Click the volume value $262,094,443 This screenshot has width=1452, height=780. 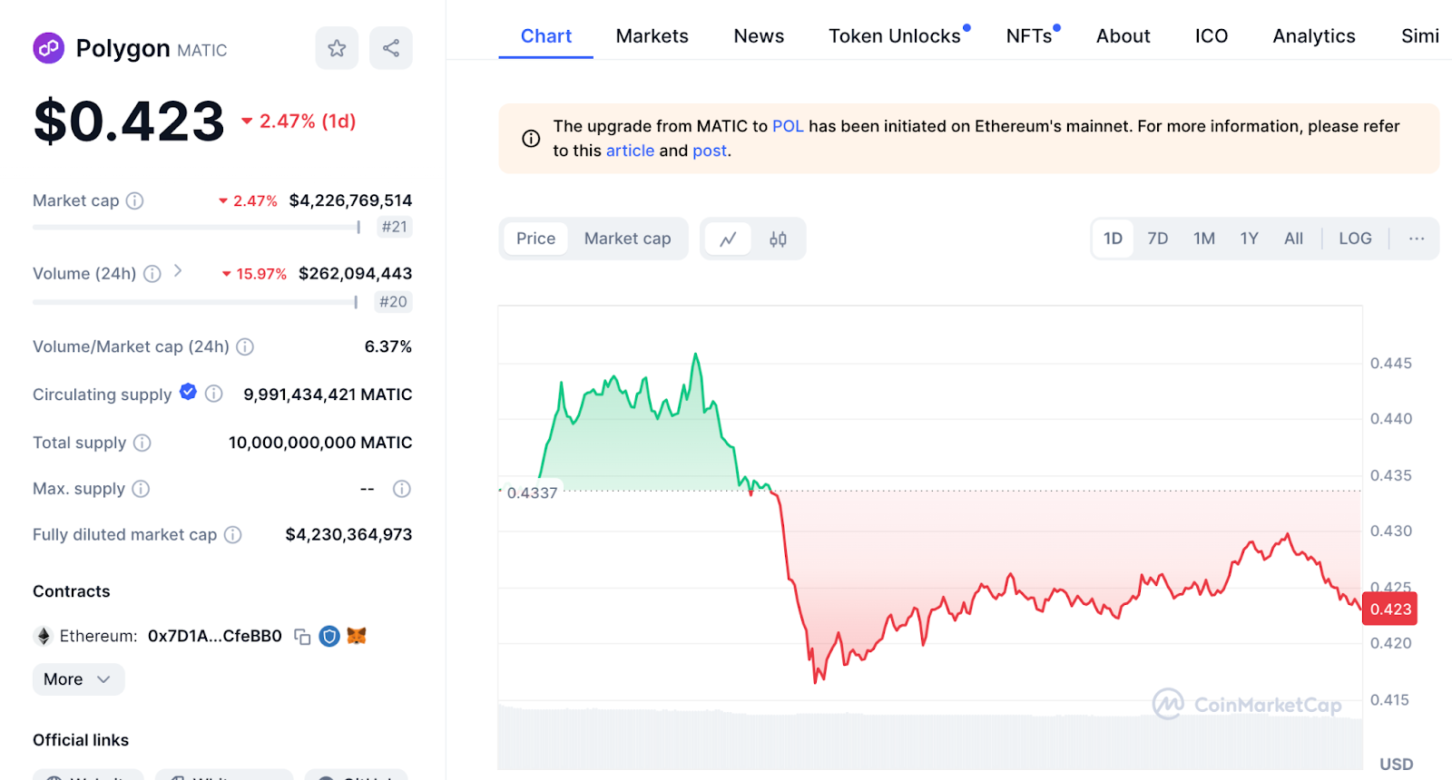point(355,274)
